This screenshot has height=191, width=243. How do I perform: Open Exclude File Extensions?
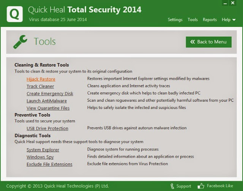[49, 164]
